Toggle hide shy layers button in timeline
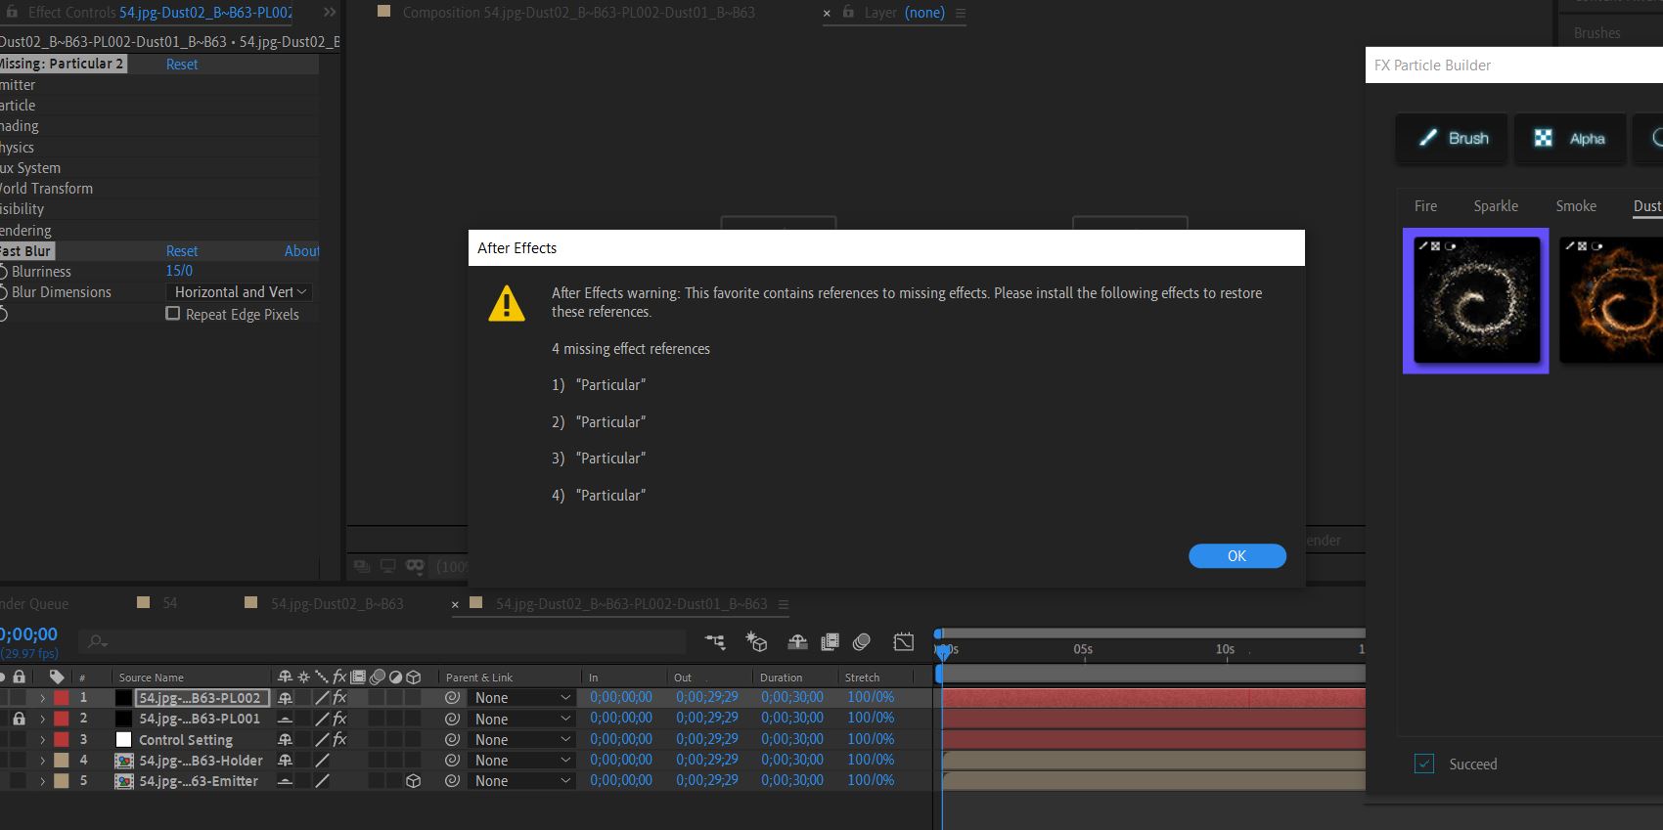This screenshot has width=1663, height=830. pos(797,642)
